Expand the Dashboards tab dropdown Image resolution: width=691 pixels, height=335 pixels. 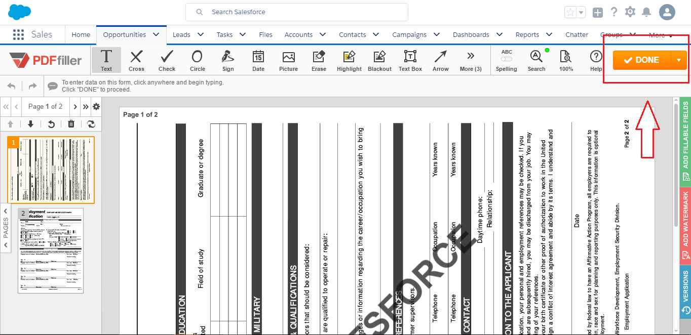click(x=499, y=34)
